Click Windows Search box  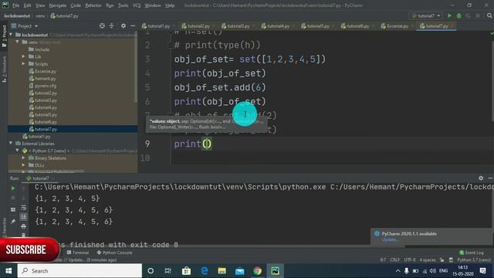click(80, 271)
